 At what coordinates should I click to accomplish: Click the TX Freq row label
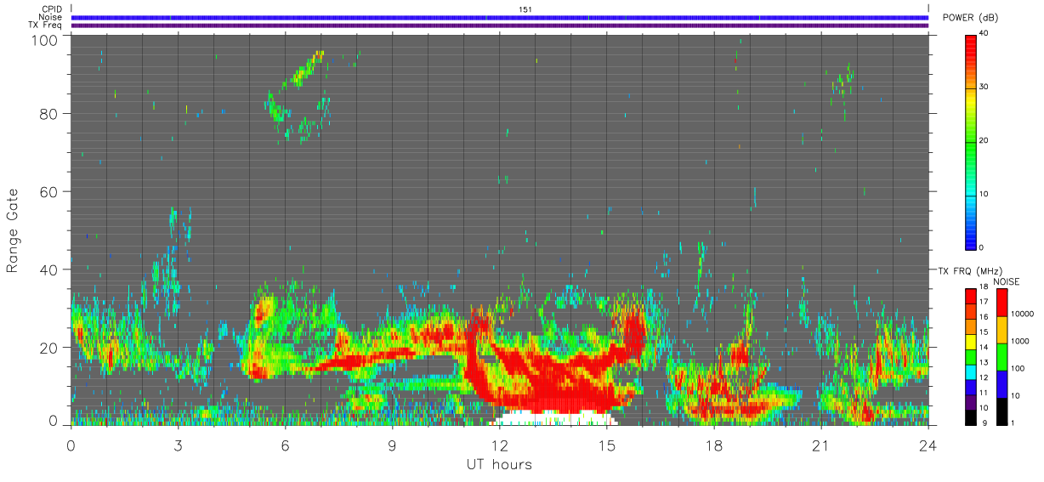[45, 25]
